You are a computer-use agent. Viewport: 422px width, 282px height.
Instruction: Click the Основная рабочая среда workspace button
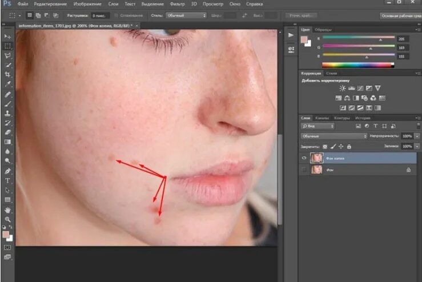pyautogui.click(x=401, y=16)
